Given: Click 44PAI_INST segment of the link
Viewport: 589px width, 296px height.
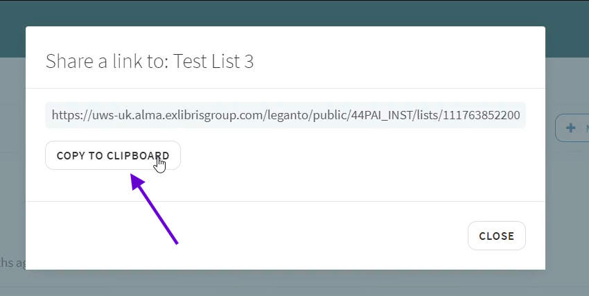Looking at the screenshot, I should pyautogui.click(x=381, y=115).
